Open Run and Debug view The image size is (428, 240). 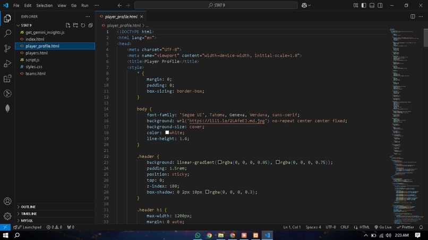pyautogui.click(x=7, y=64)
